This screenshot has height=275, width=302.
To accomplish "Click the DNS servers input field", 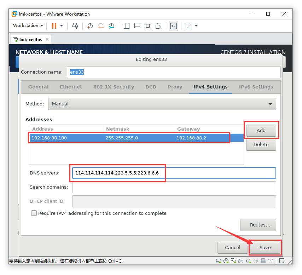I will (x=174, y=173).
